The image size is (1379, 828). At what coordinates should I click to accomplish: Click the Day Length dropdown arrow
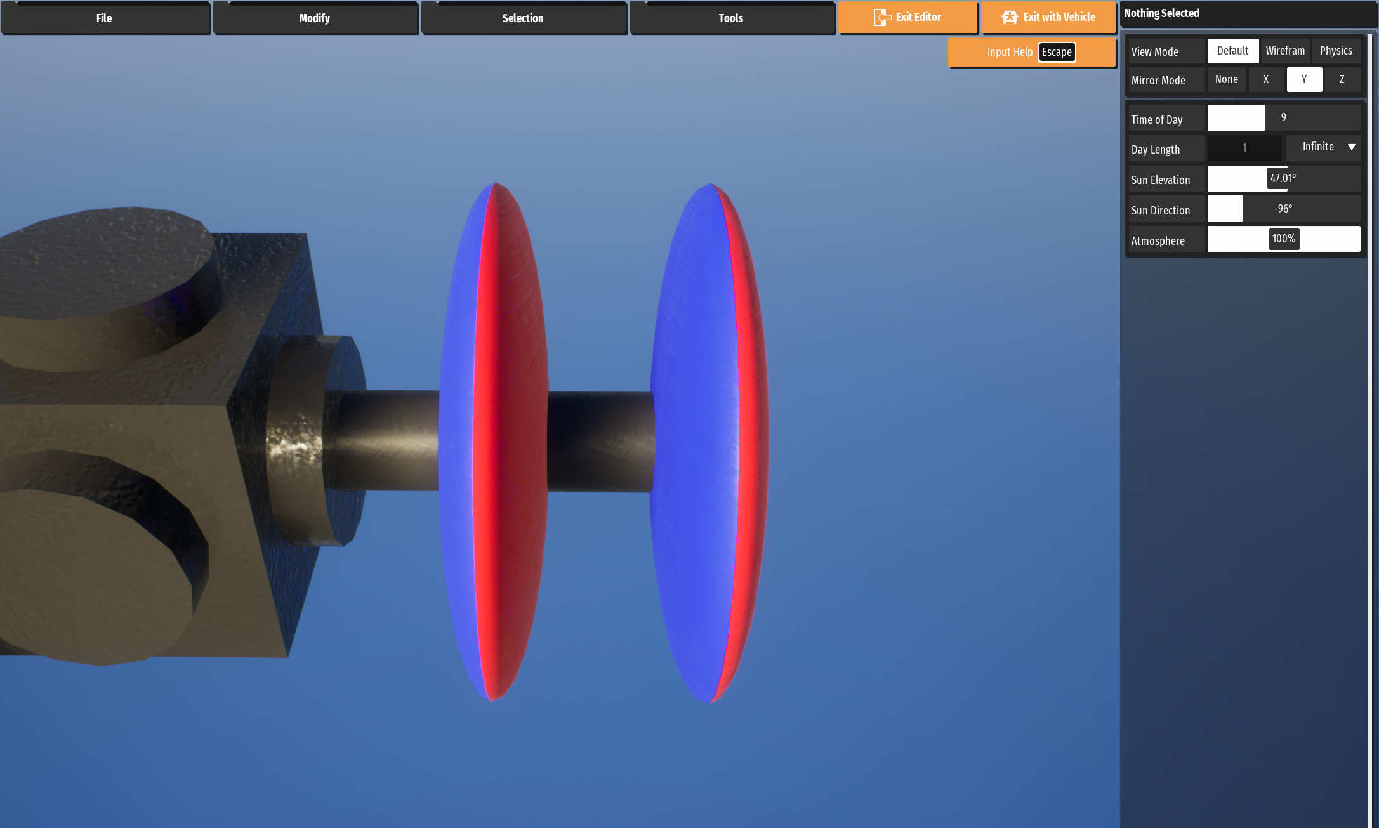coord(1352,147)
